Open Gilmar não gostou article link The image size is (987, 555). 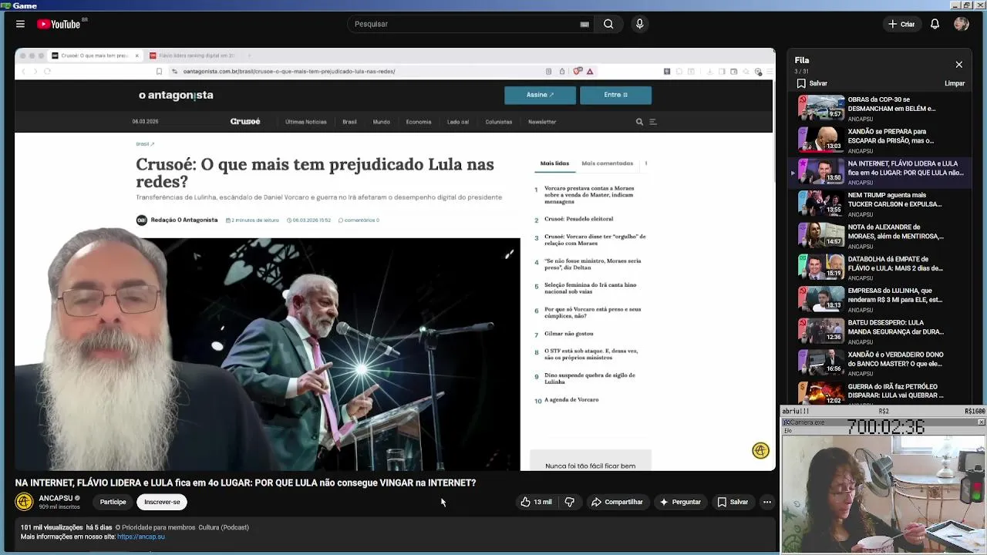569,334
